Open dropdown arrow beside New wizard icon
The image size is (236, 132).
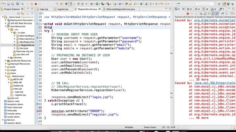coord(6,4)
